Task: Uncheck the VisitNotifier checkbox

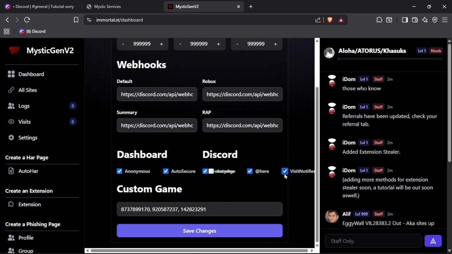Action: point(285,171)
